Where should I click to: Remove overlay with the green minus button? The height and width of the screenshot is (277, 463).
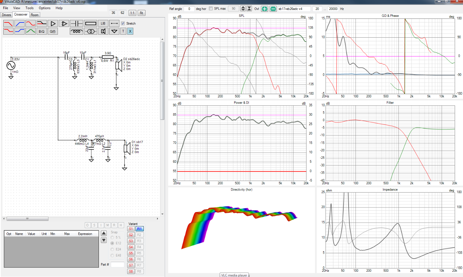[x=273, y=9]
